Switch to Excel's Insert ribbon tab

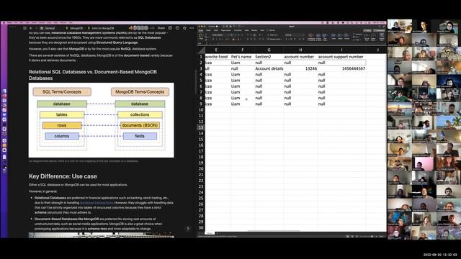[x=208, y=30]
